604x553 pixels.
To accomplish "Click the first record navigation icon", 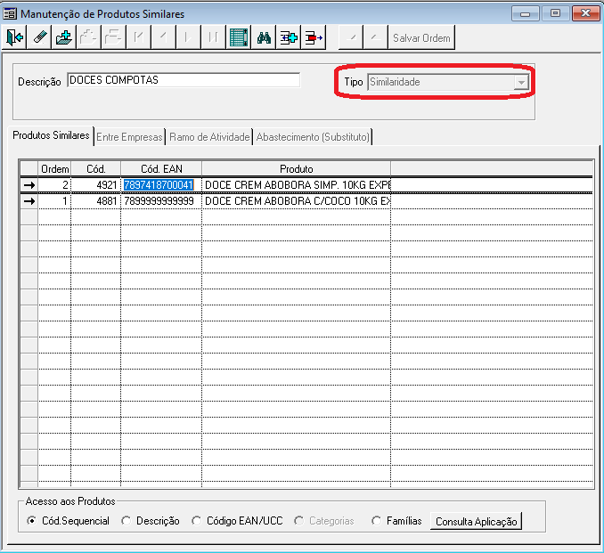I will coord(138,37).
